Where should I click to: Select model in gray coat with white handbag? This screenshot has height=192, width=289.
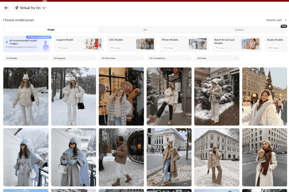pos(26,157)
